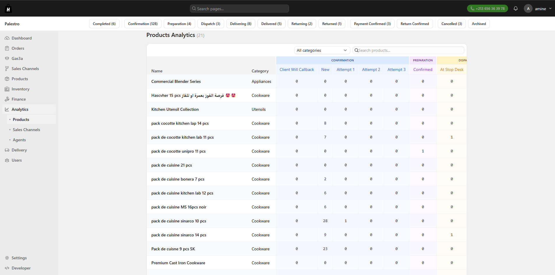Click the Orders clipboard icon
Image resolution: width=555 pixels, height=275 pixels.
(7, 48)
